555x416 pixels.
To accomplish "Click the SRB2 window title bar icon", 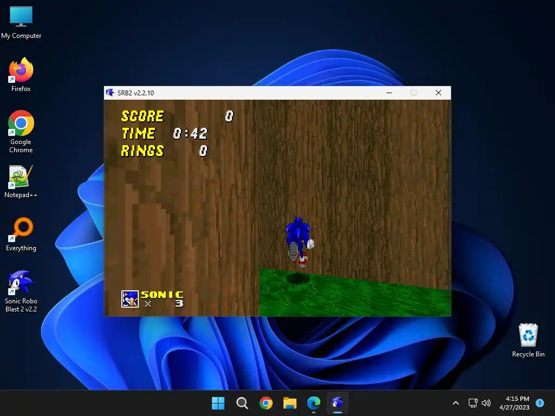I will (110, 93).
